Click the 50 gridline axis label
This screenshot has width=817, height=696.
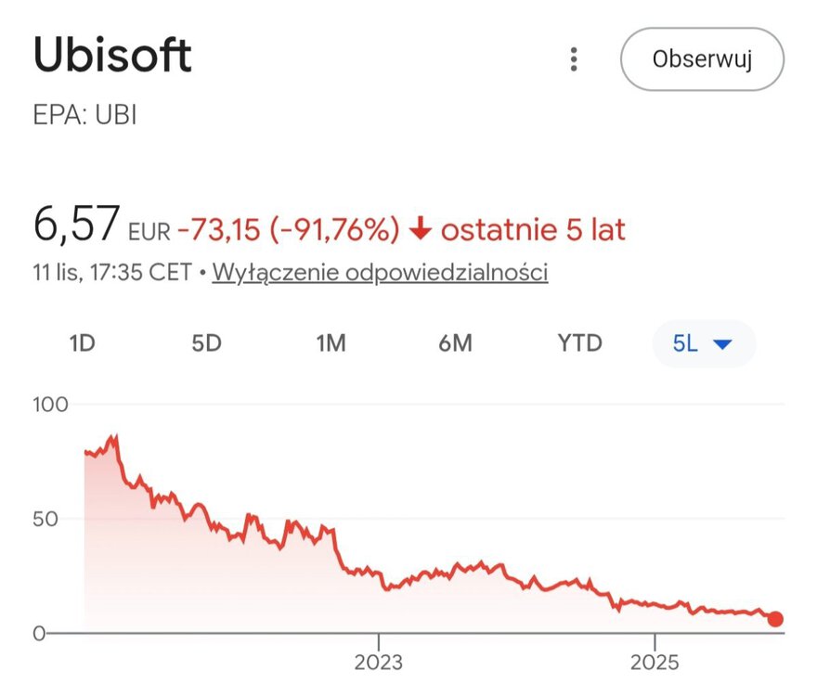tap(46, 518)
